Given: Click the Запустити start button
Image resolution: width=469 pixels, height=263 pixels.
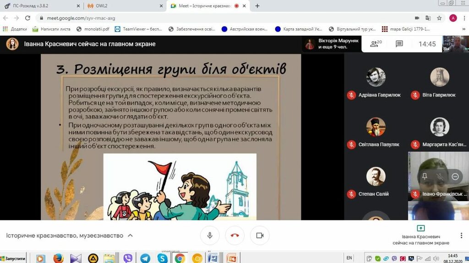Looking at the screenshot, I should [12, 258].
